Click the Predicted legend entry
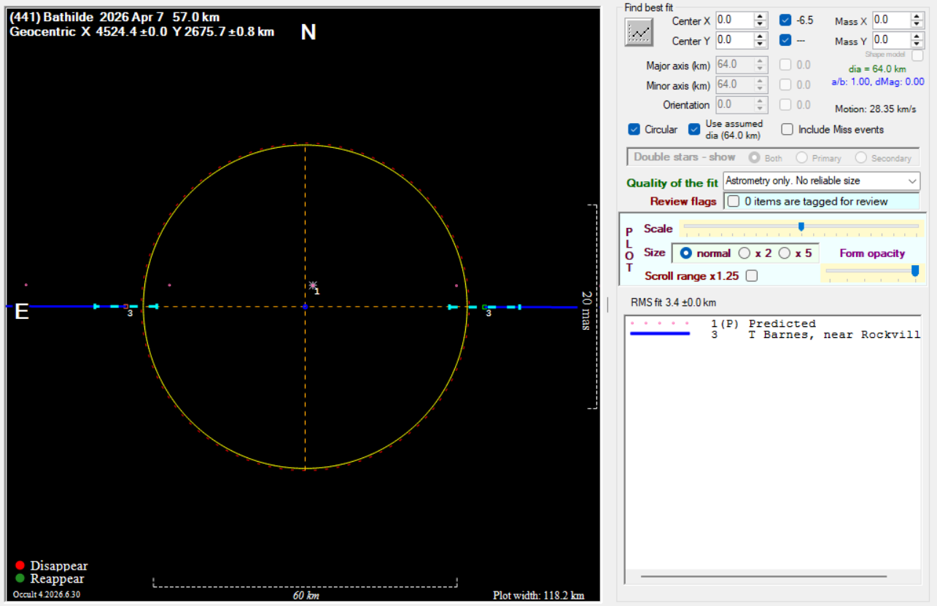Image resolution: width=937 pixels, height=606 pixels. point(763,323)
